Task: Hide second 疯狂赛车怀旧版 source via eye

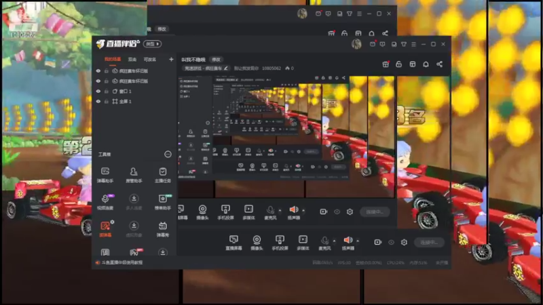Action: [x=98, y=81]
